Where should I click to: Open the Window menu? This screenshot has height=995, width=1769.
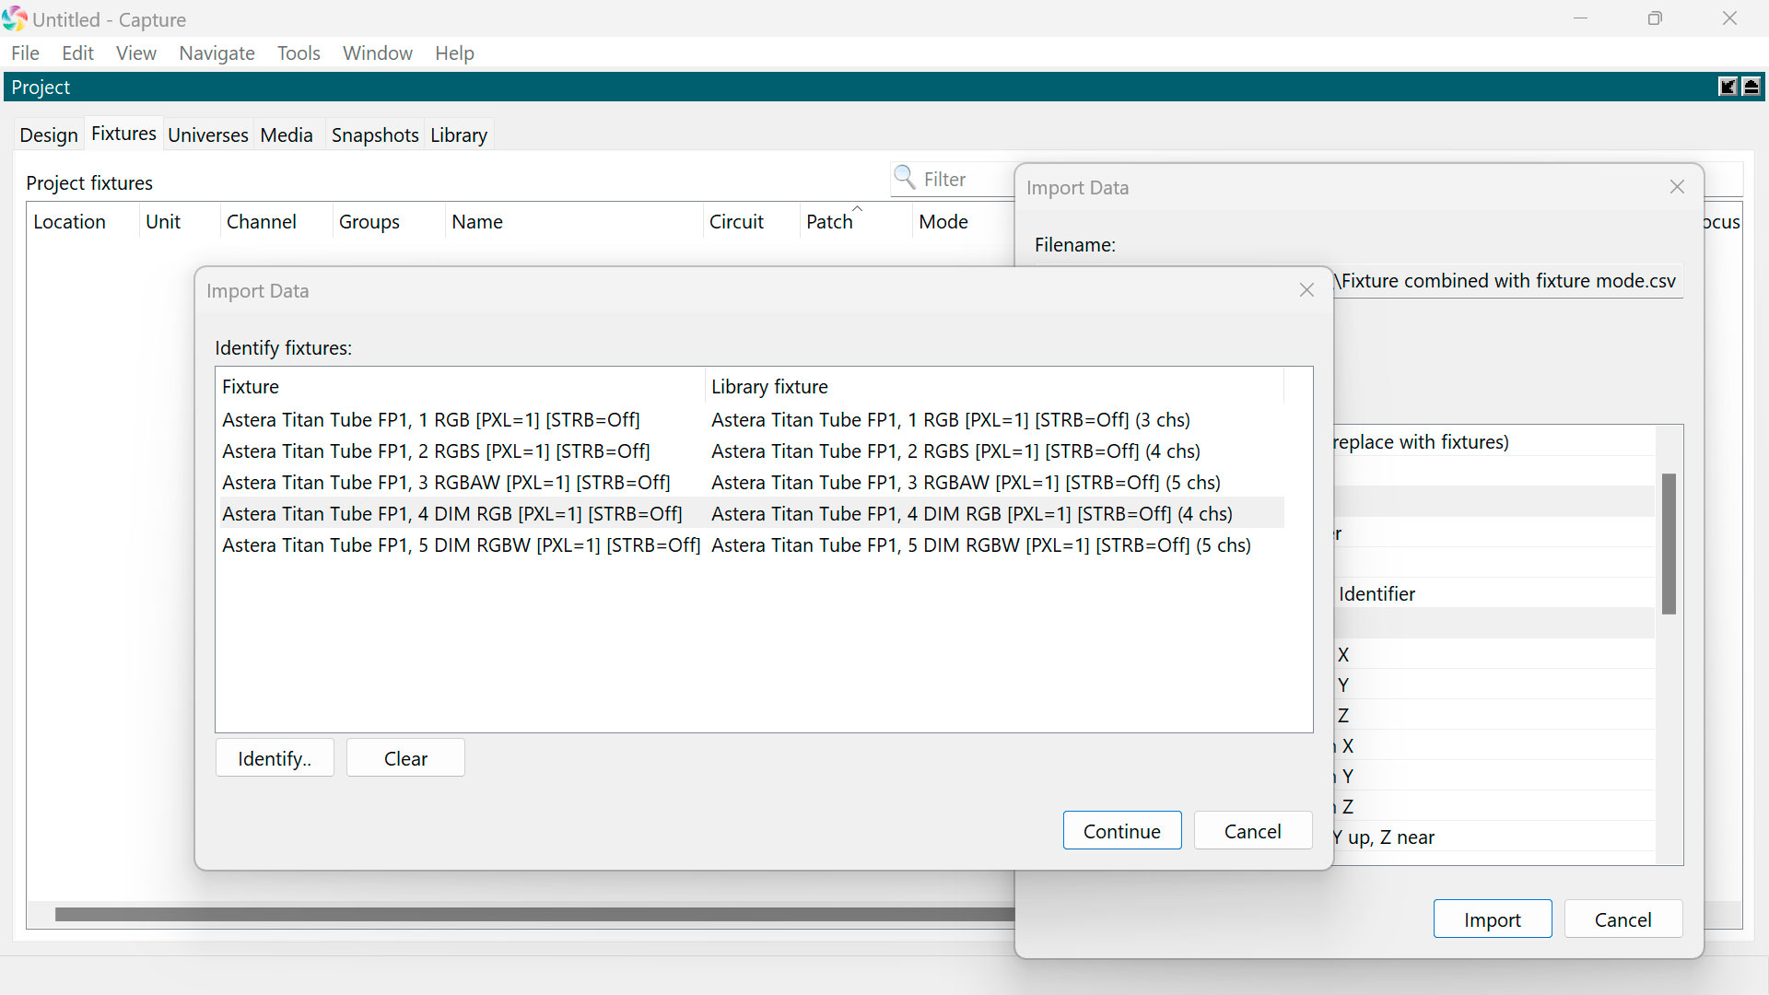pos(378,53)
